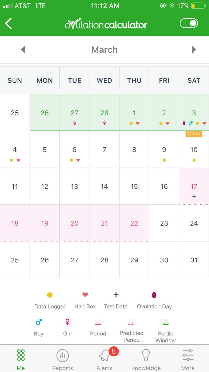The height and width of the screenshot is (372, 209).
Task: Open Alerts bell with 5 notifications
Action: [x=104, y=360]
